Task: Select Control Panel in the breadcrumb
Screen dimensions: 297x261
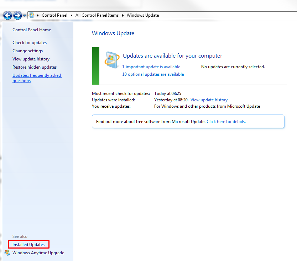Action: 54,15
